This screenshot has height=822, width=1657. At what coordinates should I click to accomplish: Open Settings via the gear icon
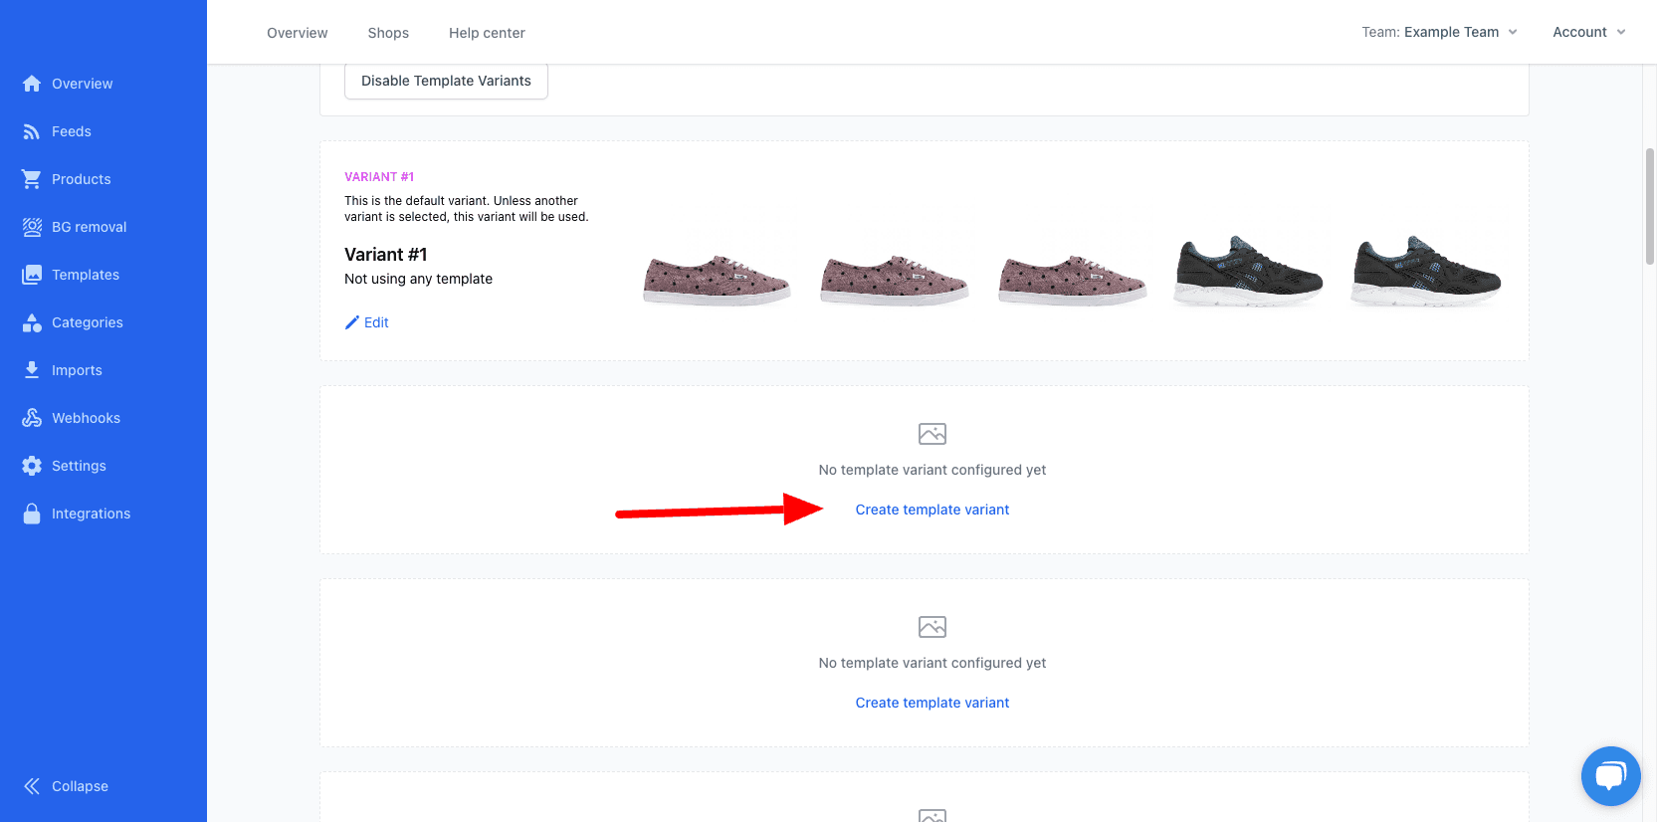point(32,466)
